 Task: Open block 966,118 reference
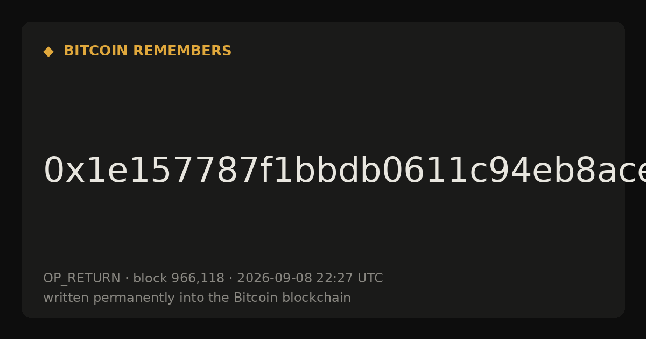click(x=179, y=279)
